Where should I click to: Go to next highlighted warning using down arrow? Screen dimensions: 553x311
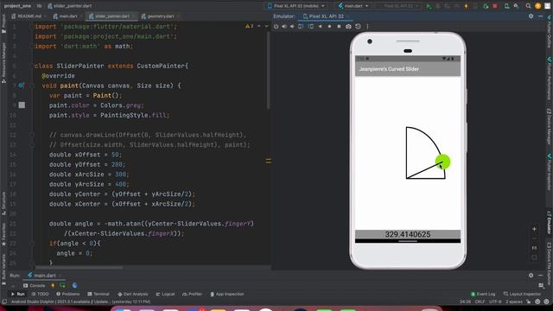click(x=266, y=27)
